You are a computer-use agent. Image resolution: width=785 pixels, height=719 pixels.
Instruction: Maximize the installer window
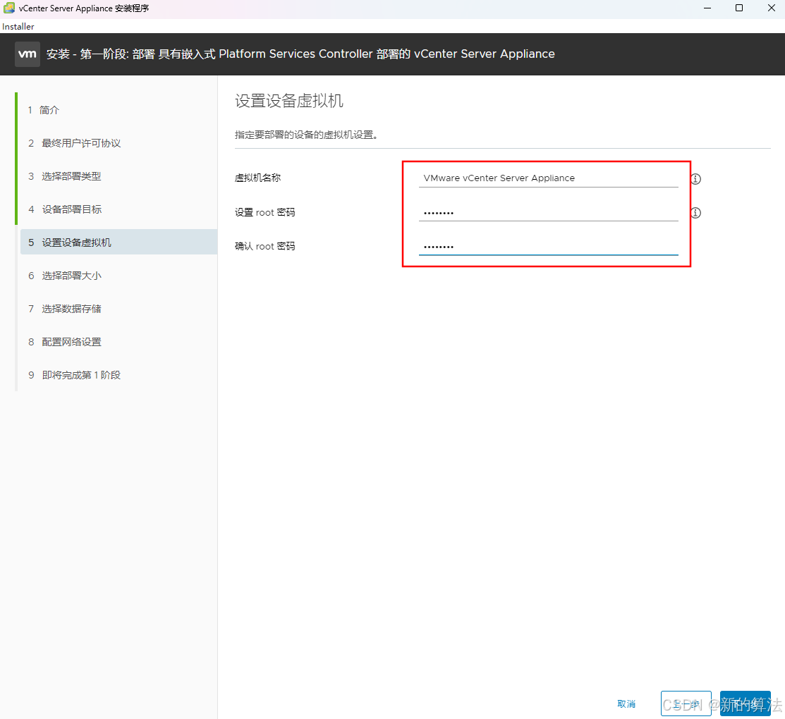pyautogui.click(x=739, y=8)
